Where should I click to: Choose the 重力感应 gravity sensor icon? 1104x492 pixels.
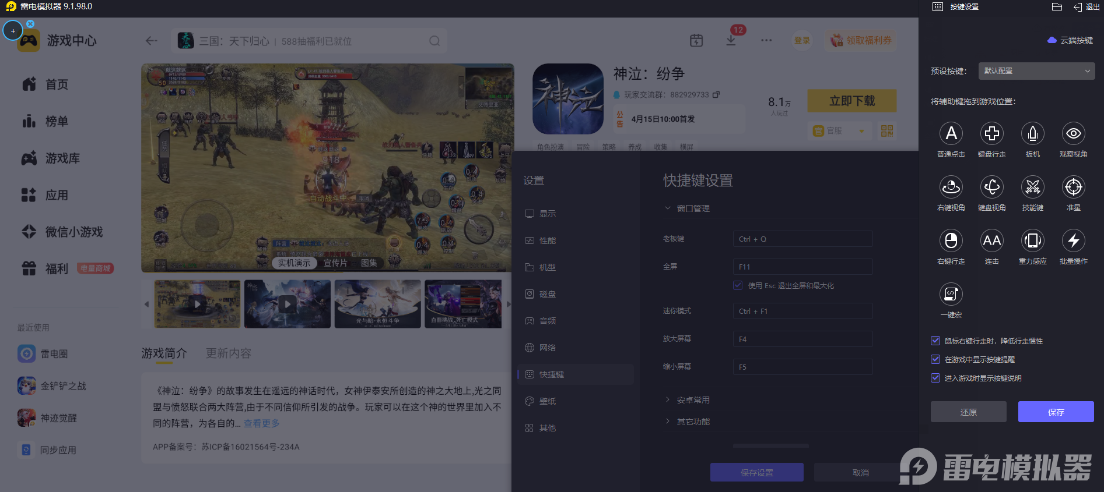coord(1033,240)
